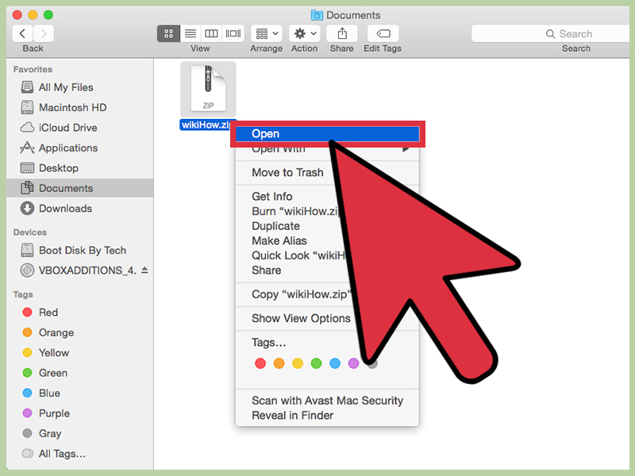635x476 pixels.
Task: Eject the VBOXADDITIONS disc
Action: click(x=144, y=271)
